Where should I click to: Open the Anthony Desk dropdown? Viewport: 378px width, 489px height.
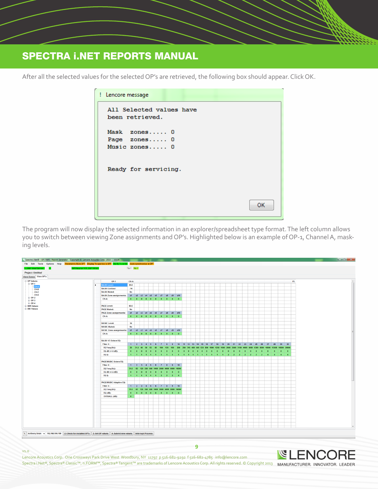[36, 434]
